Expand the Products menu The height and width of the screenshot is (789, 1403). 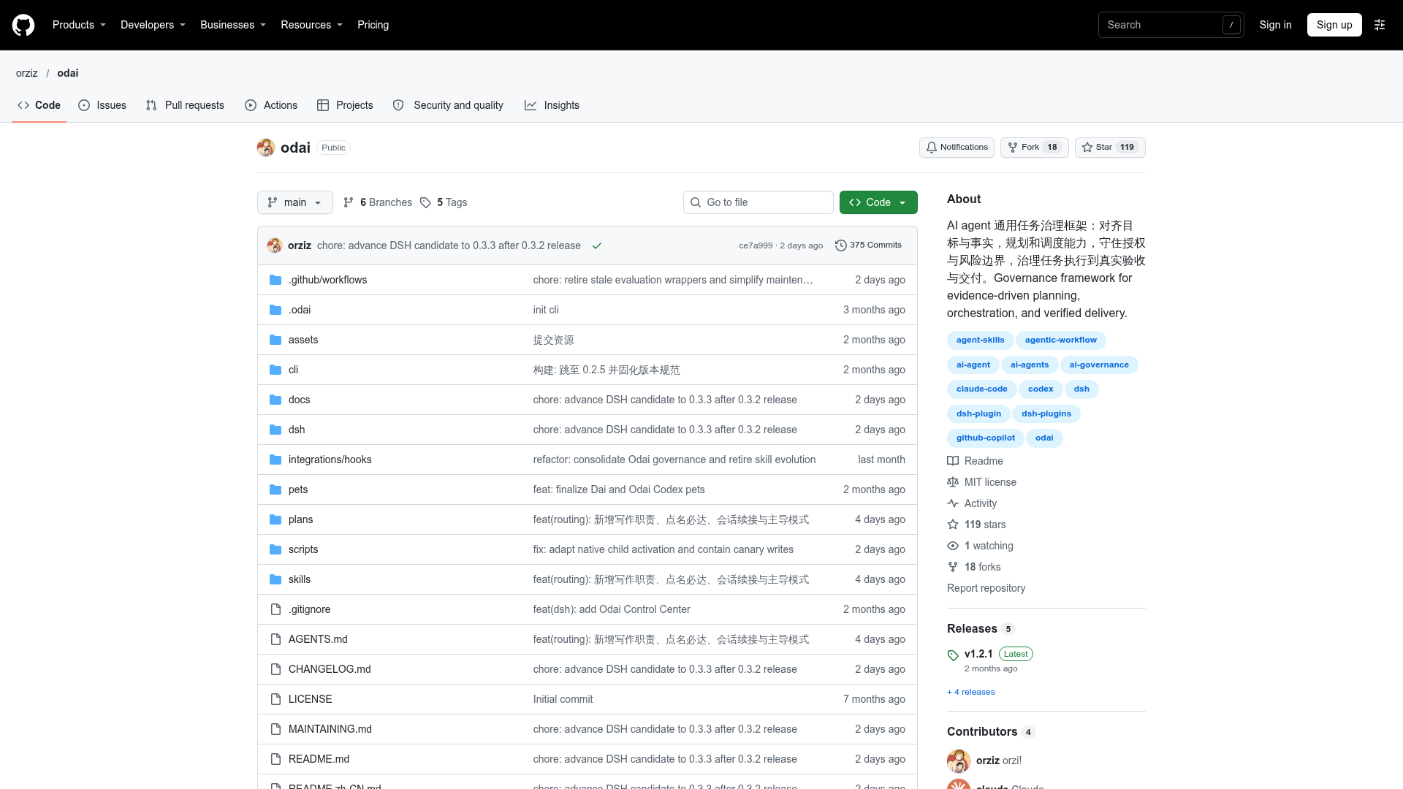coord(79,25)
